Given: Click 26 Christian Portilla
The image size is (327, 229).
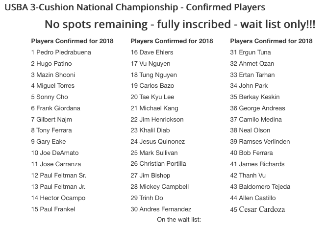Looking at the screenshot, I should (158, 164).
